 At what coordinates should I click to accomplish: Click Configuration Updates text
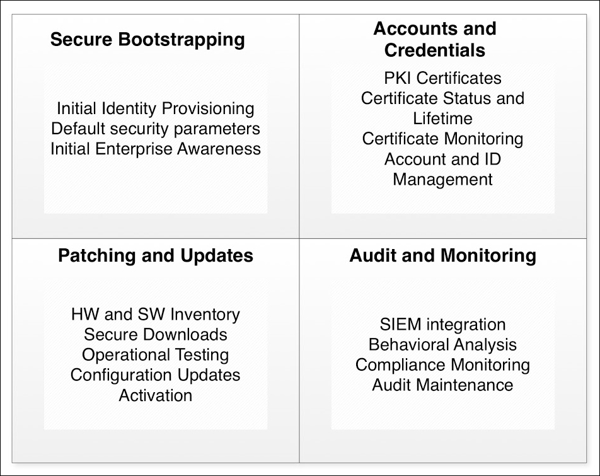pyautogui.click(x=155, y=375)
